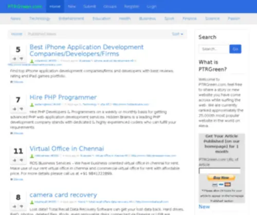Downvote the Virtual Office in Chennai post
This screenshot has width=257, height=215.
point(21,160)
